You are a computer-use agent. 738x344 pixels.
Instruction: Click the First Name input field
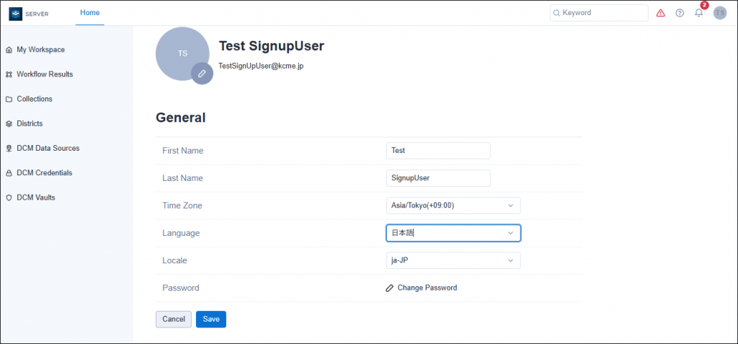click(x=438, y=151)
